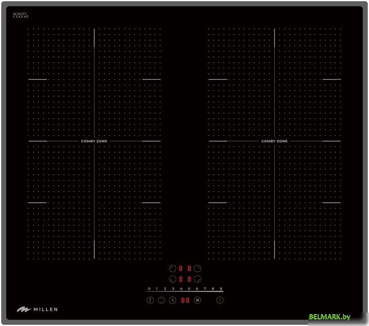
Task: Select the rear-right cooking zone icon
Action: pyautogui.click(x=197, y=268)
